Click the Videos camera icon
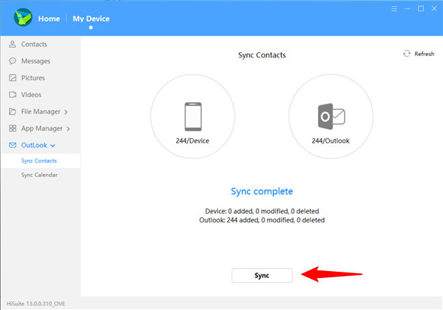Screen dimensions: 443x310 click(12, 95)
